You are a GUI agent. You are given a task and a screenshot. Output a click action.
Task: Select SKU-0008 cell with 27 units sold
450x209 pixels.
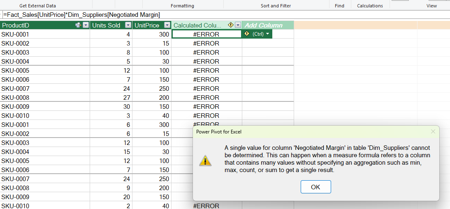click(x=45, y=98)
